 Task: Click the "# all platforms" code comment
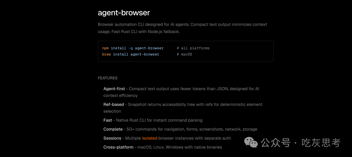193,48
